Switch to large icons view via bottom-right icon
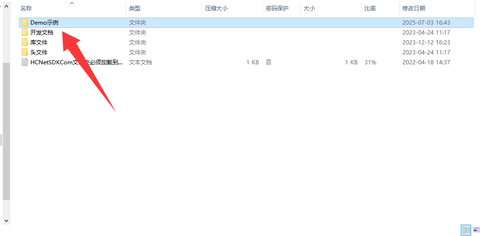Viewport: 484px width, 236px height. pyautogui.click(x=476, y=230)
